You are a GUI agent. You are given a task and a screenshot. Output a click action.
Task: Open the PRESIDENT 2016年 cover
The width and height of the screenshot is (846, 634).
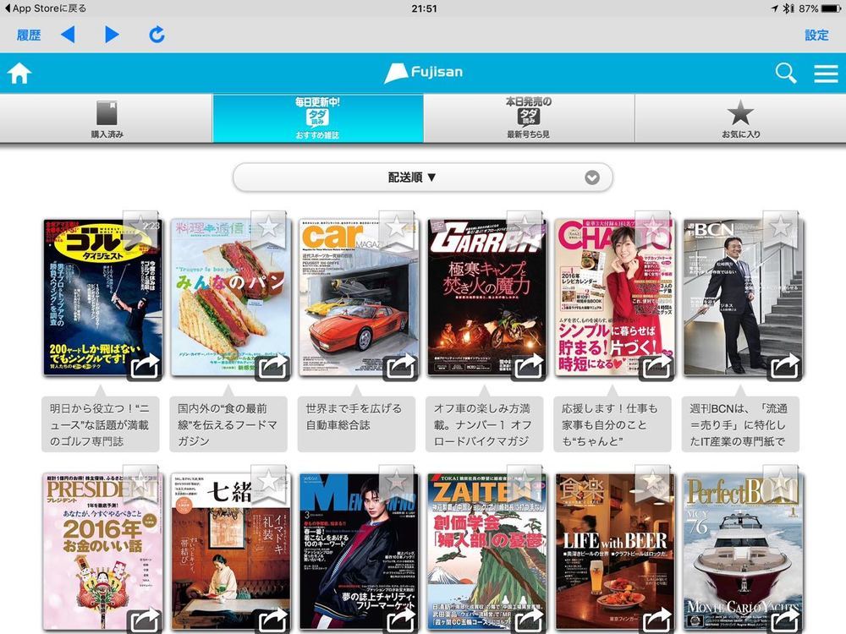pos(102,553)
